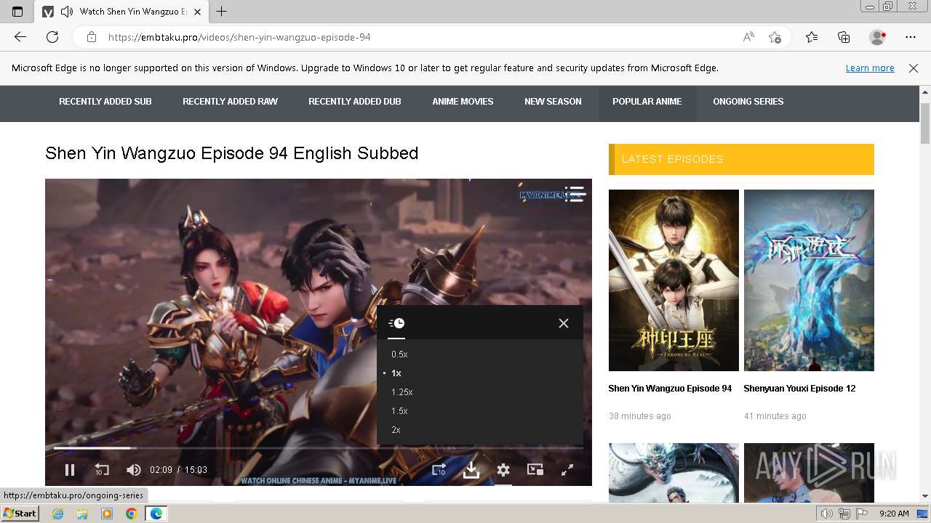Click Learn more link in Edge banner
This screenshot has height=523, width=931.
coord(870,68)
